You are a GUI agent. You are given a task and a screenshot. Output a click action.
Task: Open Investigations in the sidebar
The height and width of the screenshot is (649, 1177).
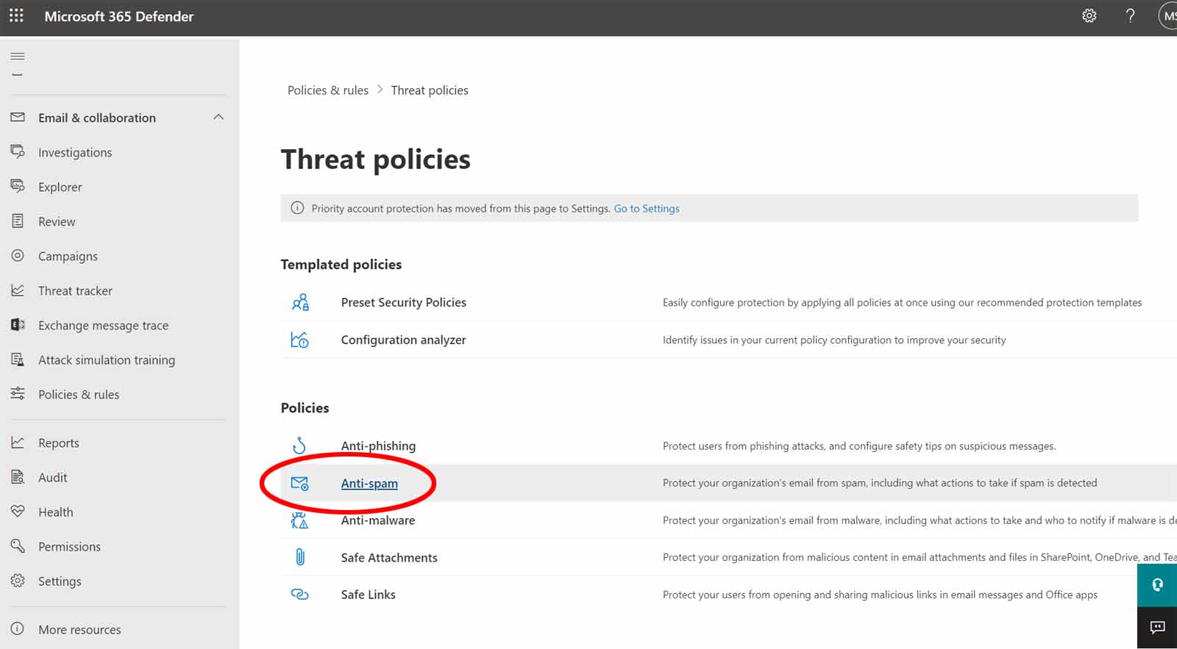pos(75,152)
